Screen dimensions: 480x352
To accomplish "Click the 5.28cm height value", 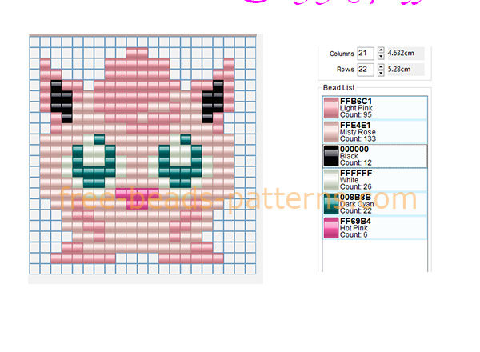I will click(399, 69).
